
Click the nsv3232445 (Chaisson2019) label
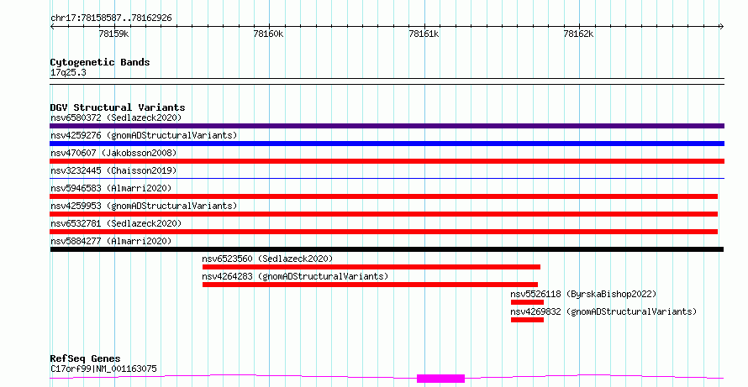113,170
